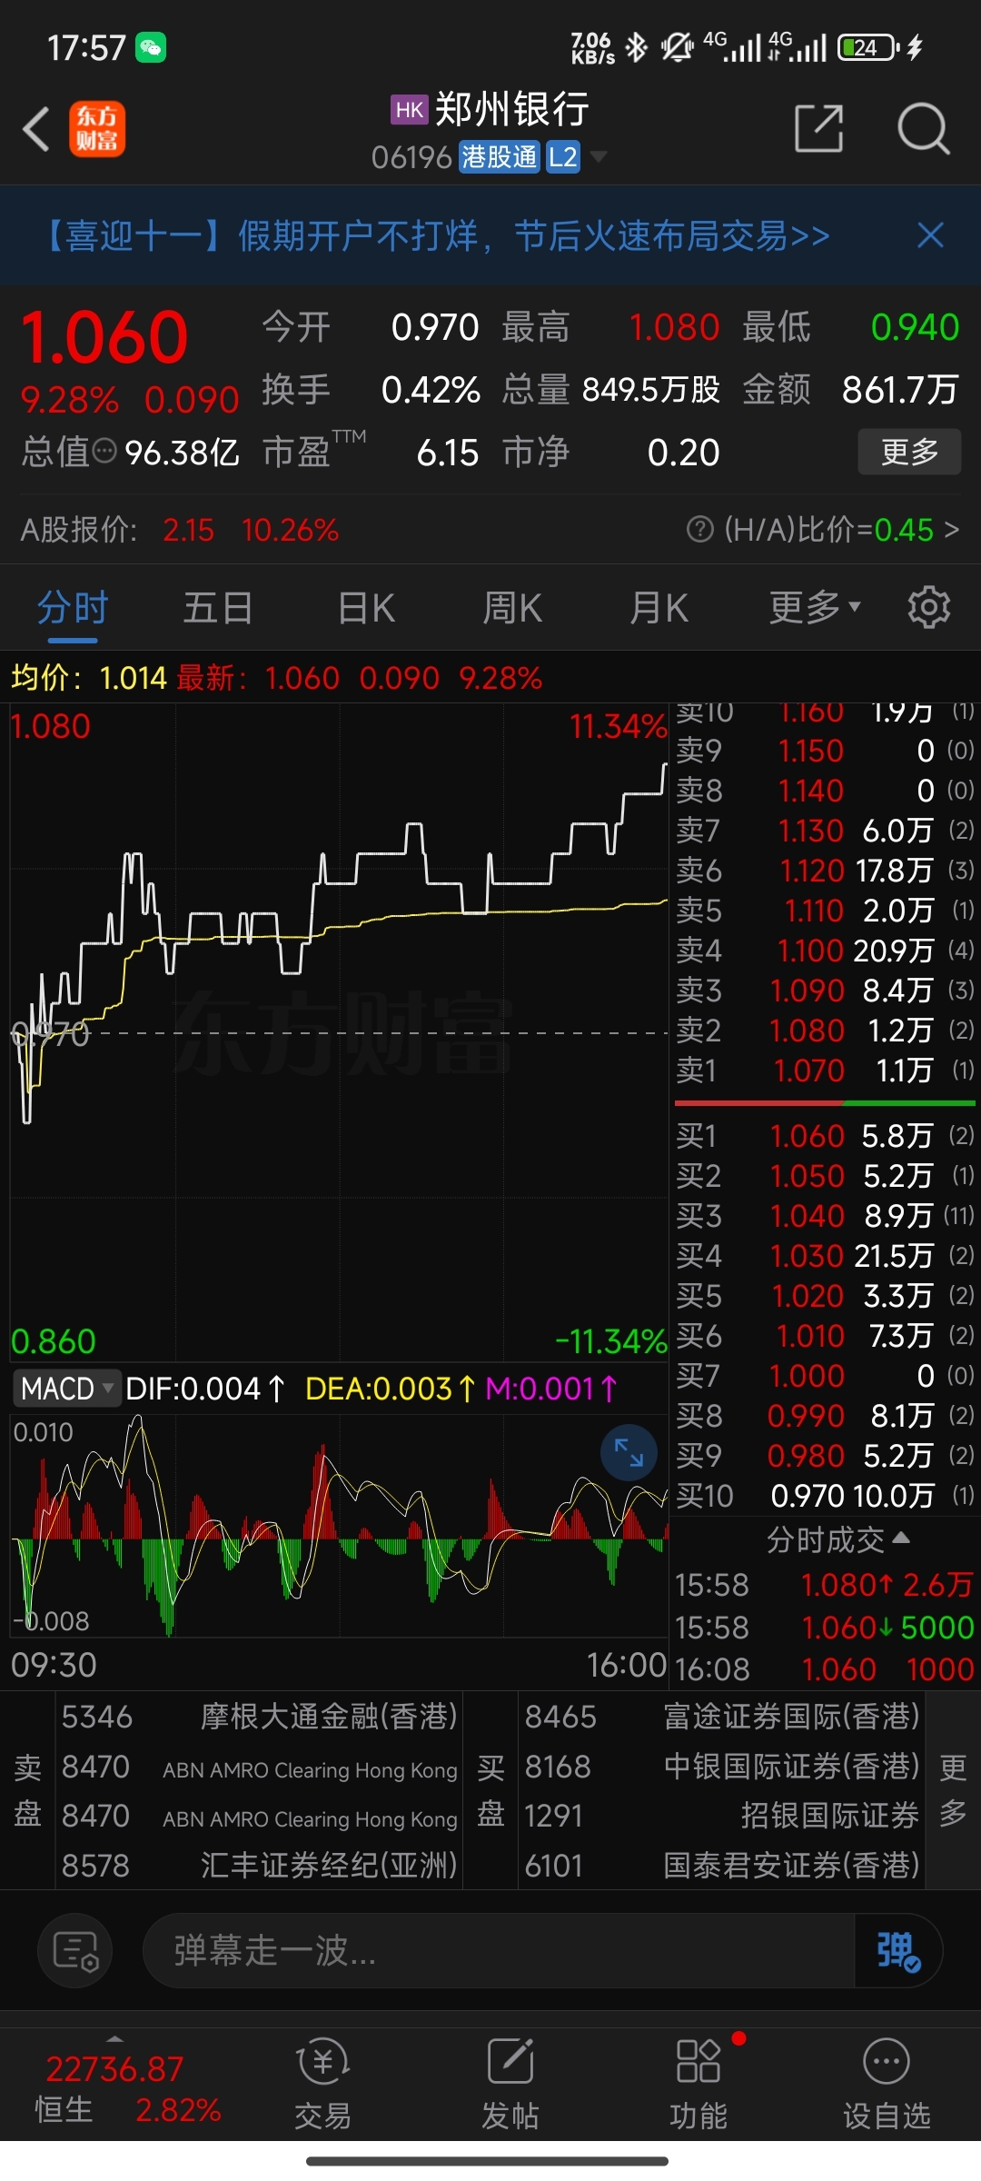This screenshot has height=2181, width=981.
Task: Open the chart settings gear icon
Action: coord(928,607)
